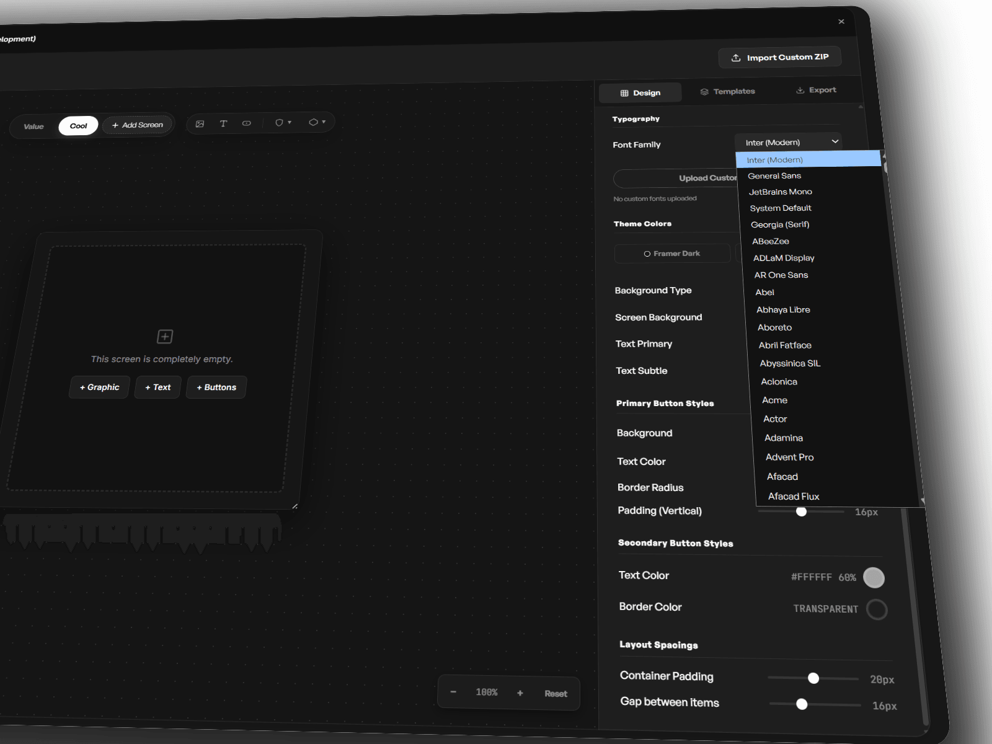Screen dimensions: 992x744
Task: Pick Actor from the font list
Action: (x=775, y=419)
